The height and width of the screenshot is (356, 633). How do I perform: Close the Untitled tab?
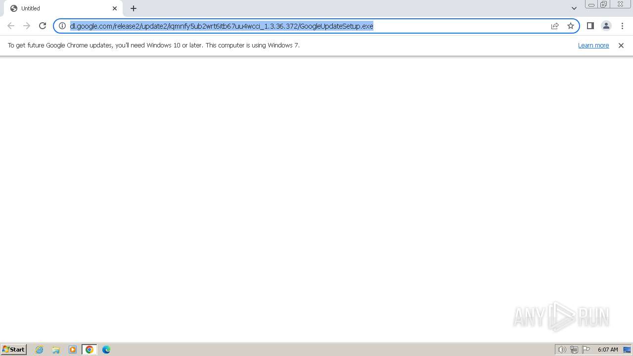click(x=115, y=8)
